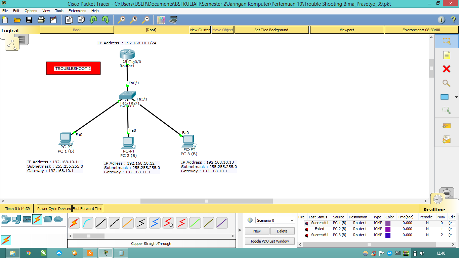459x258 pixels.
Task: Pick the orange Fiber cable
Action: [x=128, y=223]
